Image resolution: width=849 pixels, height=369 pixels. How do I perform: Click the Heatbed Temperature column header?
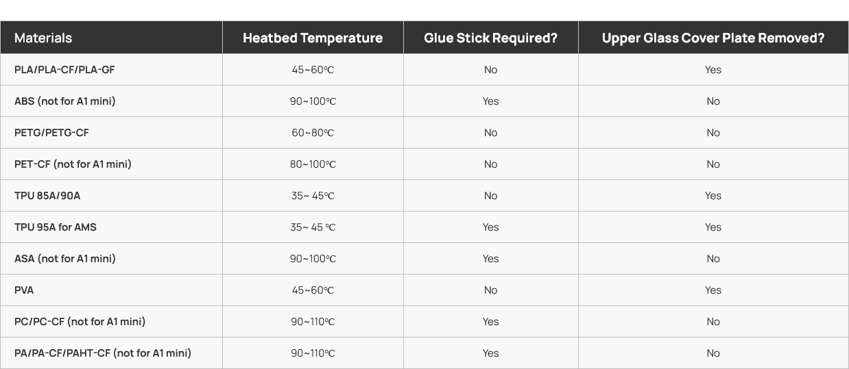click(313, 38)
